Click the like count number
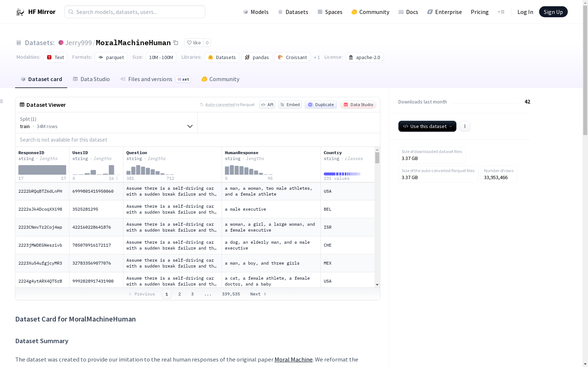Screen dimensions: 588x367 pyautogui.click(x=207, y=43)
